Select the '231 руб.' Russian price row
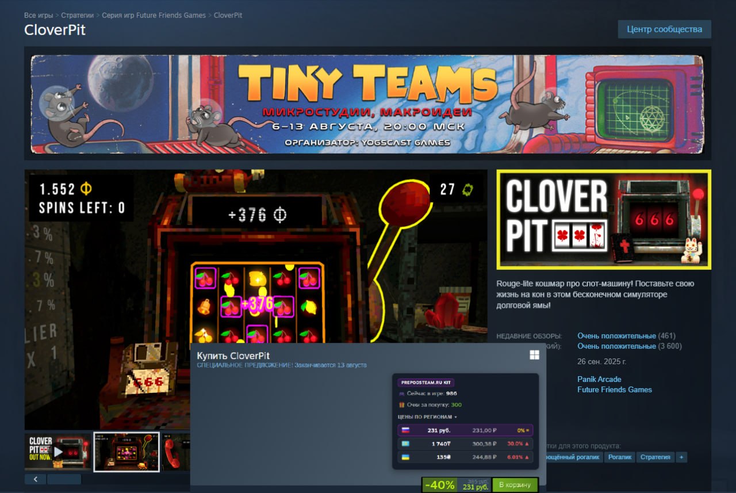 (465, 430)
